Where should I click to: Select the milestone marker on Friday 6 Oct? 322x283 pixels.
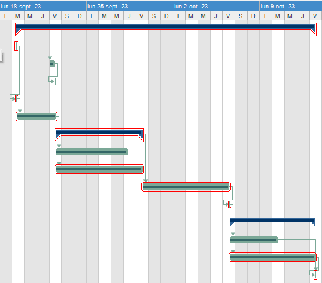[x=229, y=204]
